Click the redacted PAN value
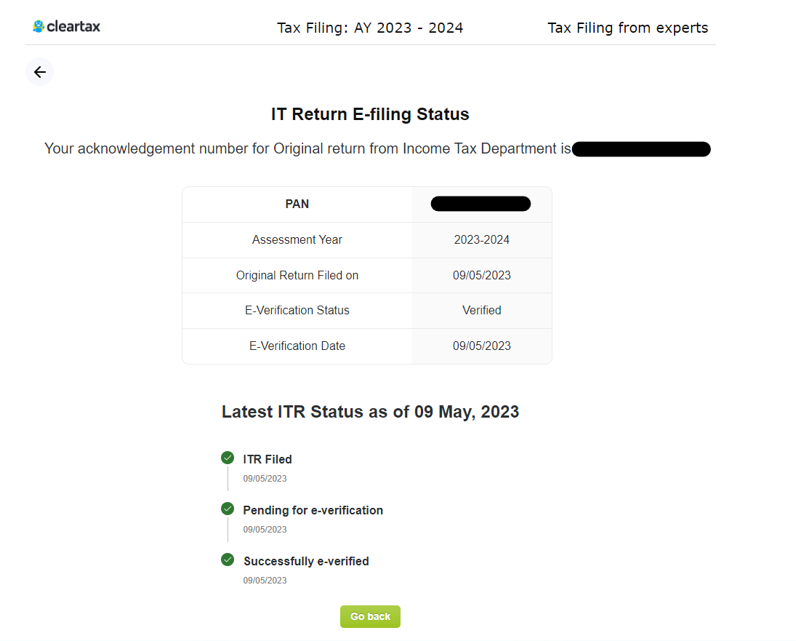 coord(481,204)
